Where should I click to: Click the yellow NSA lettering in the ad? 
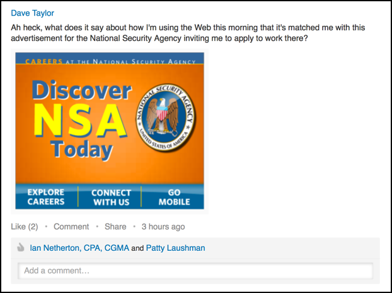(80, 121)
